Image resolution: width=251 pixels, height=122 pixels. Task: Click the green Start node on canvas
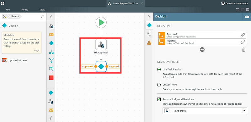(101, 22)
